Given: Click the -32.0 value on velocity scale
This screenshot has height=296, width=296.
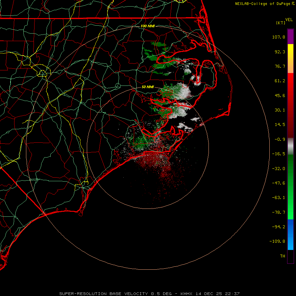Looking at the screenshot, I should 279,169.
